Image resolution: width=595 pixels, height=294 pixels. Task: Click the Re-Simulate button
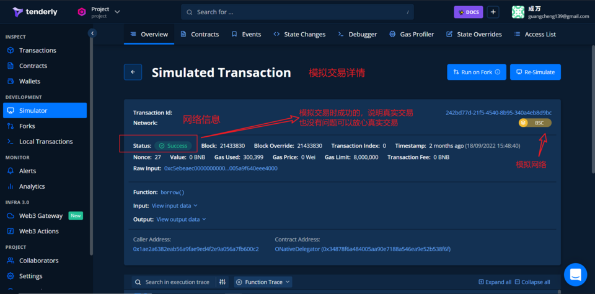535,72
